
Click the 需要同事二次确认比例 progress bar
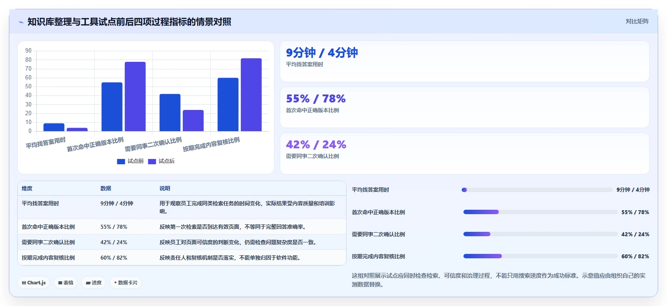click(540, 234)
